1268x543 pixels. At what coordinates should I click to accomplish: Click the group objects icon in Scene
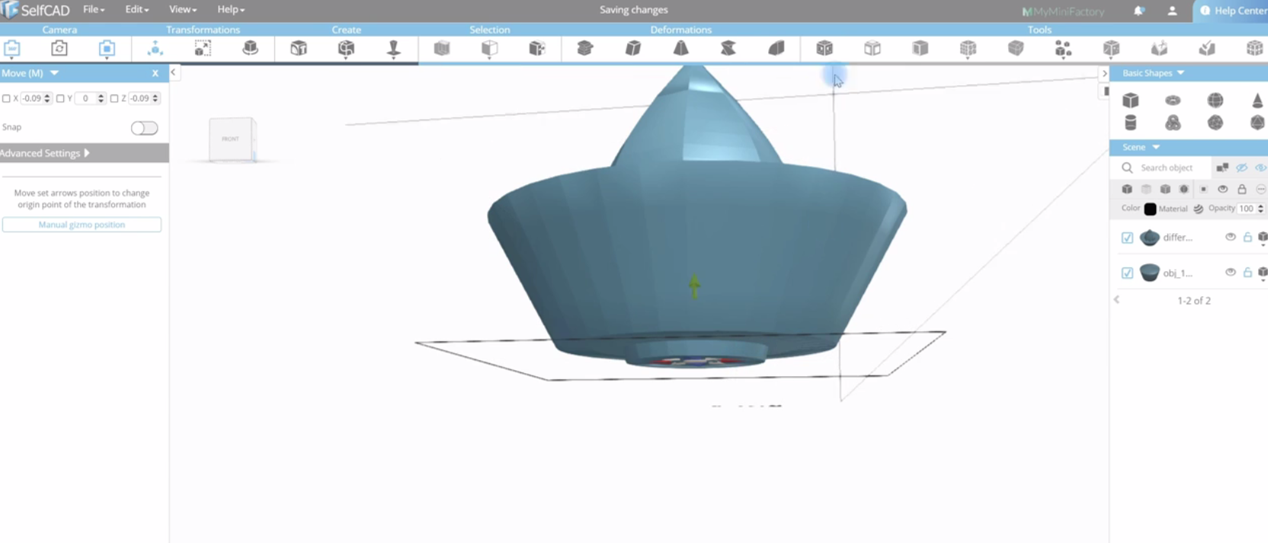click(1222, 168)
